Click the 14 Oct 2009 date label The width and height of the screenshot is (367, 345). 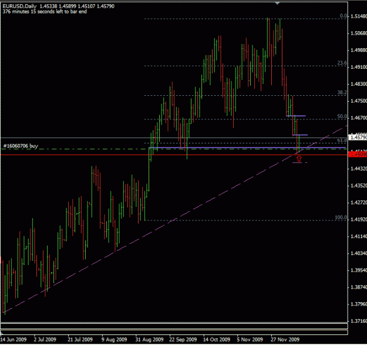(217, 339)
